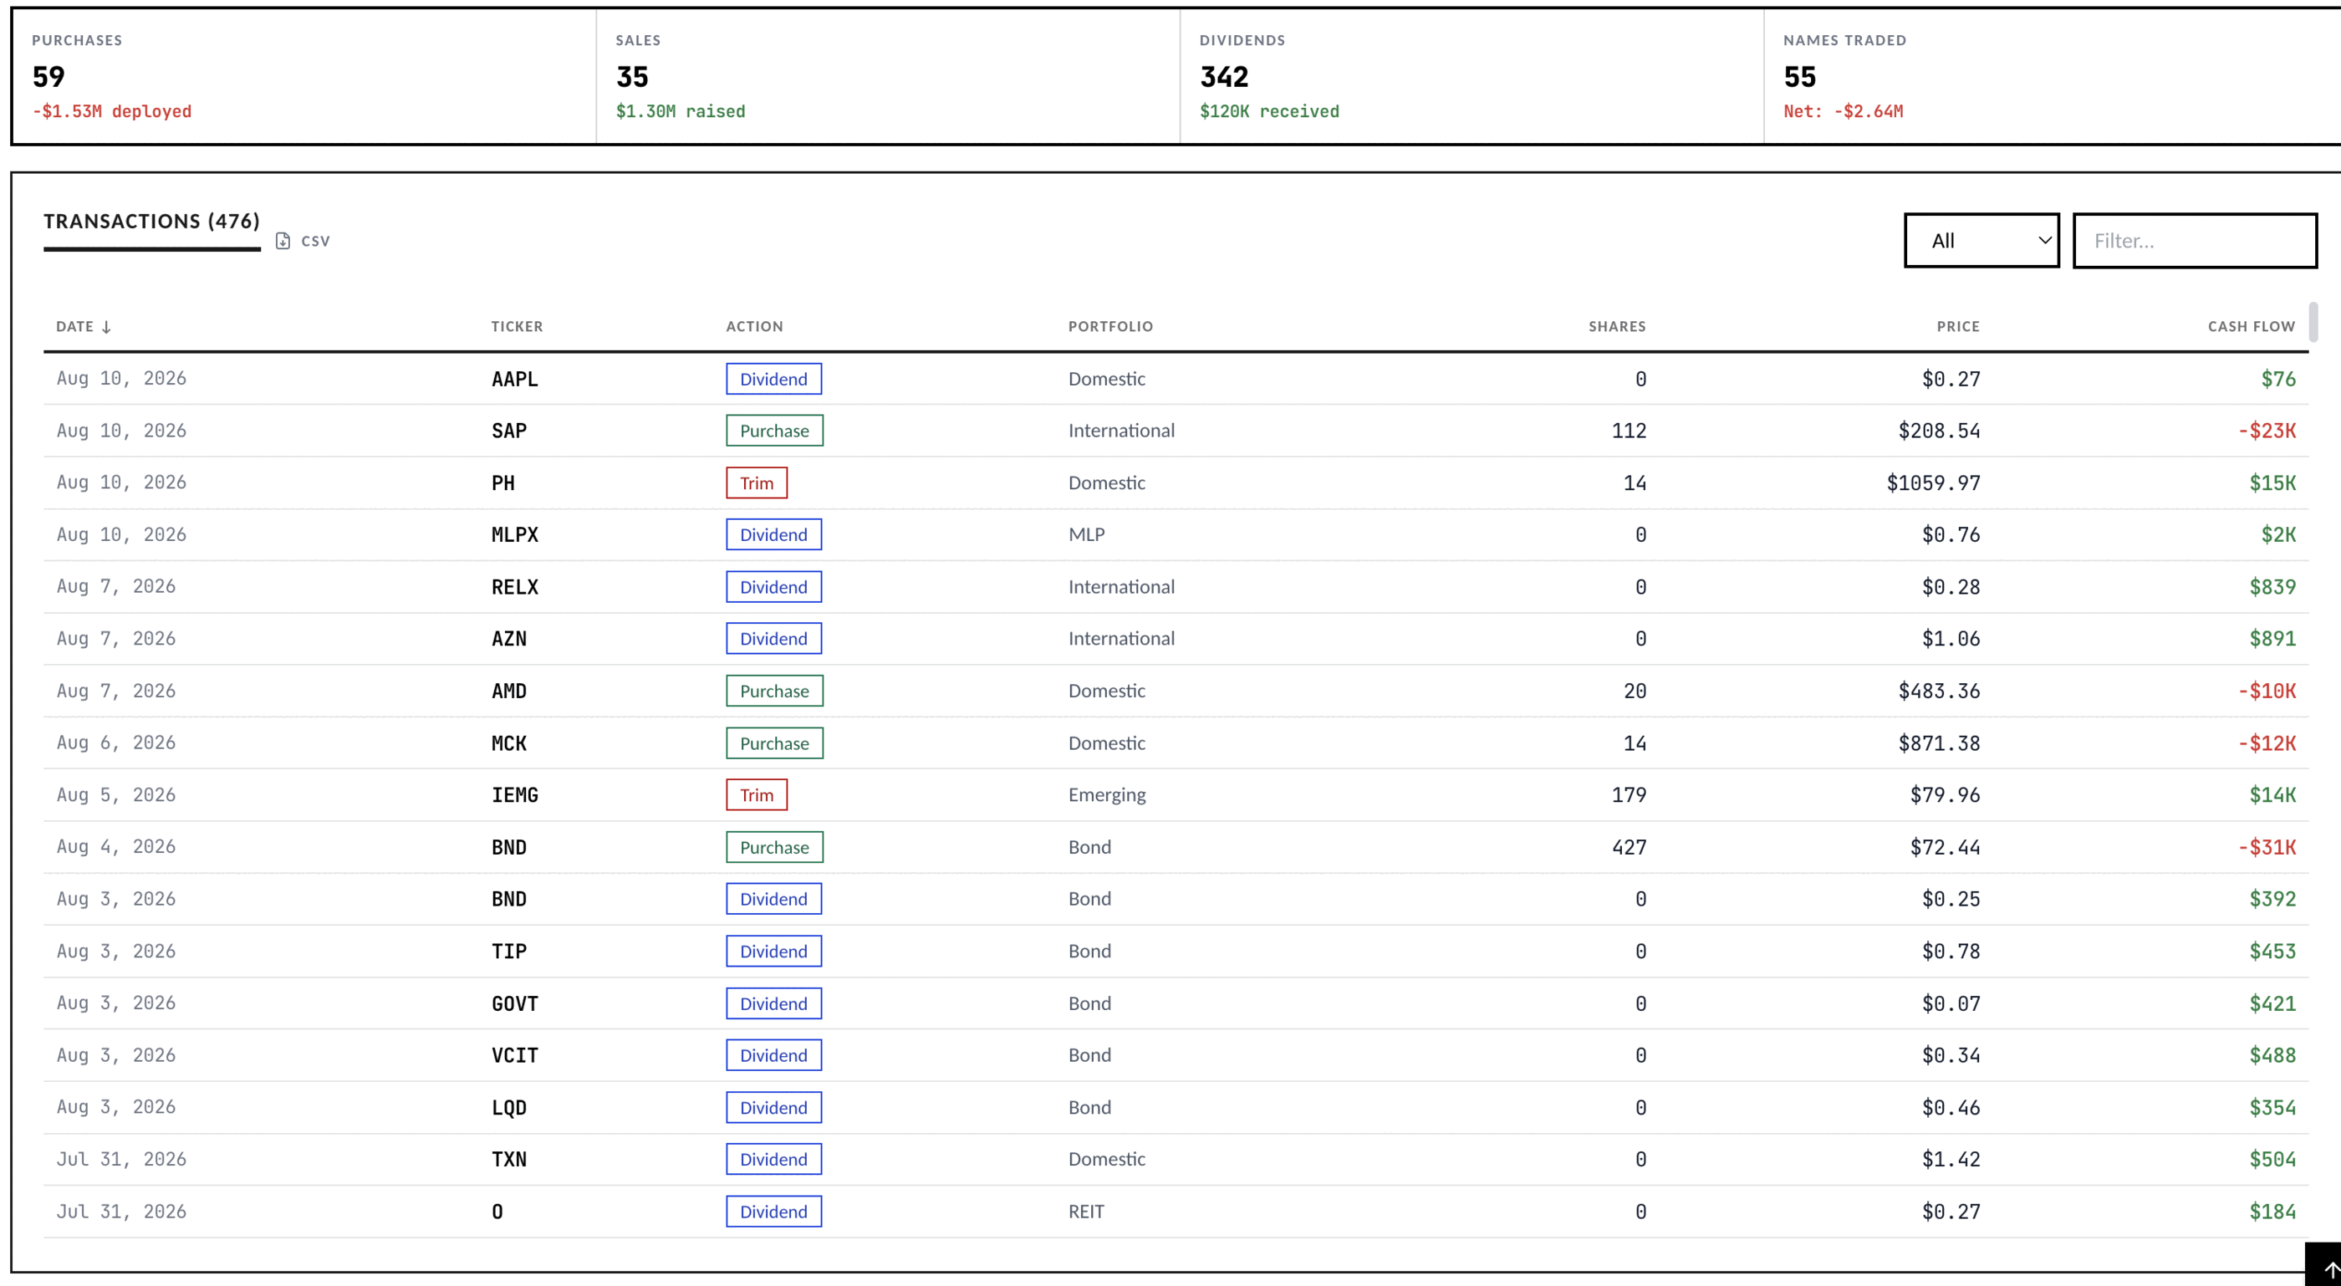This screenshot has width=2341, height=1286.
Task: Sort by the Ticker column header
Action: (517, 326)
